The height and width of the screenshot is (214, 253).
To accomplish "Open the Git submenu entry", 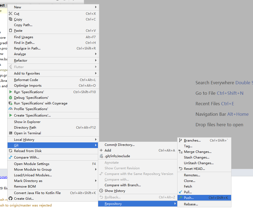I will coord(16,145).
